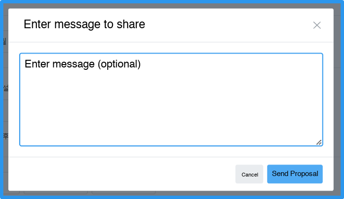The height and width of the screenshot is (199, 344).
Task: Send the proposal without a message
Action: [x=295, y=174]
